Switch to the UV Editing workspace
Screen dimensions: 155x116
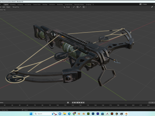click(x=28, y=5)
